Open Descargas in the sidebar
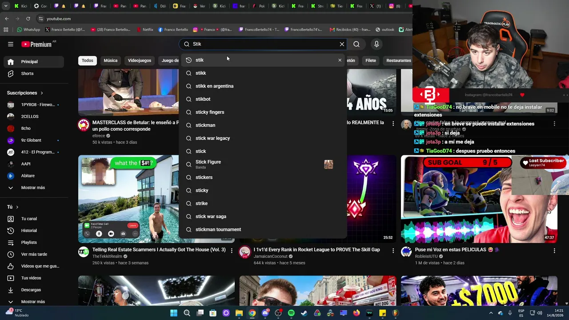The image size is (569, 320). 35,290
